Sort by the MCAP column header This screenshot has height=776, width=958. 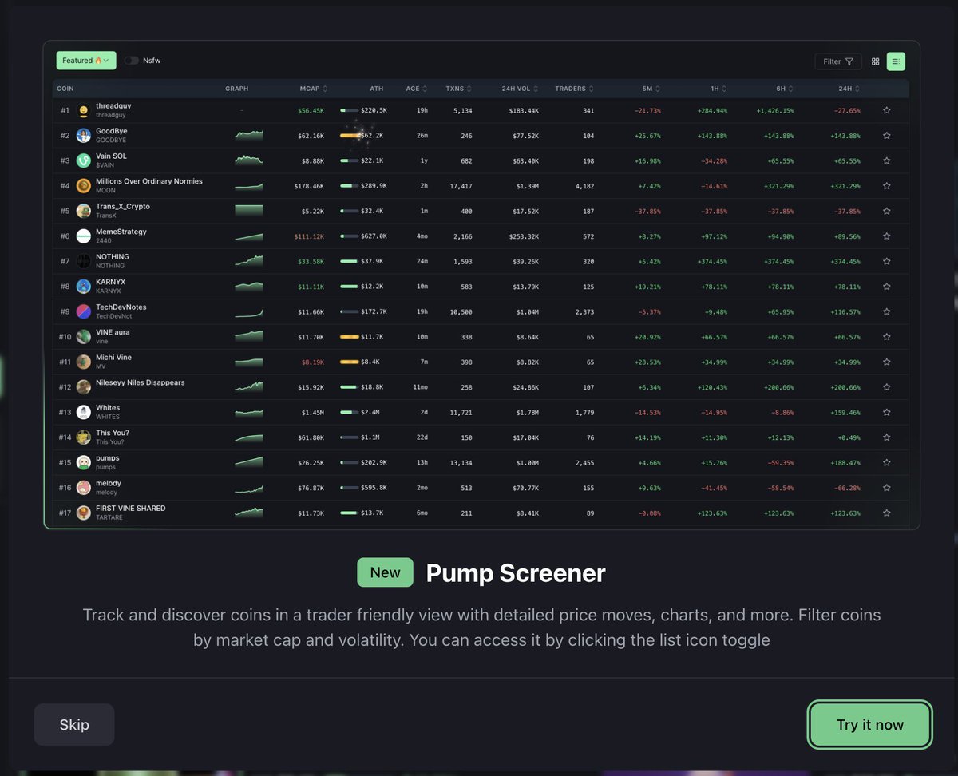click(x=313, y=89)
